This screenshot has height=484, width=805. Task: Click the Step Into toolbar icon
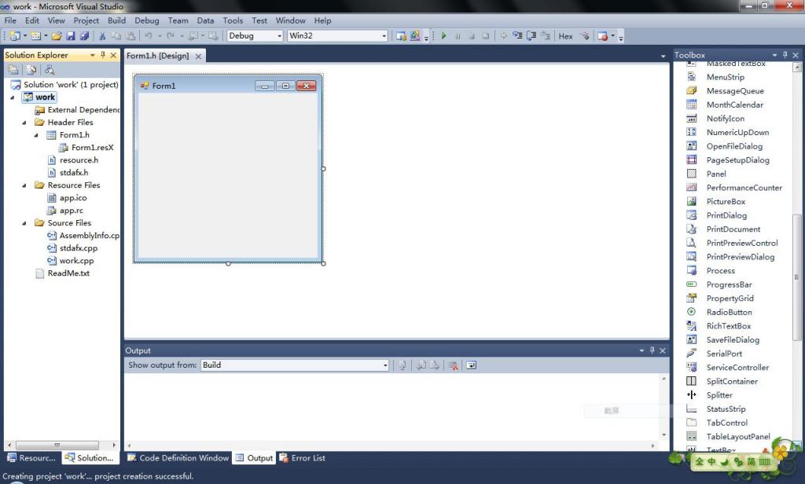(517, 36)
